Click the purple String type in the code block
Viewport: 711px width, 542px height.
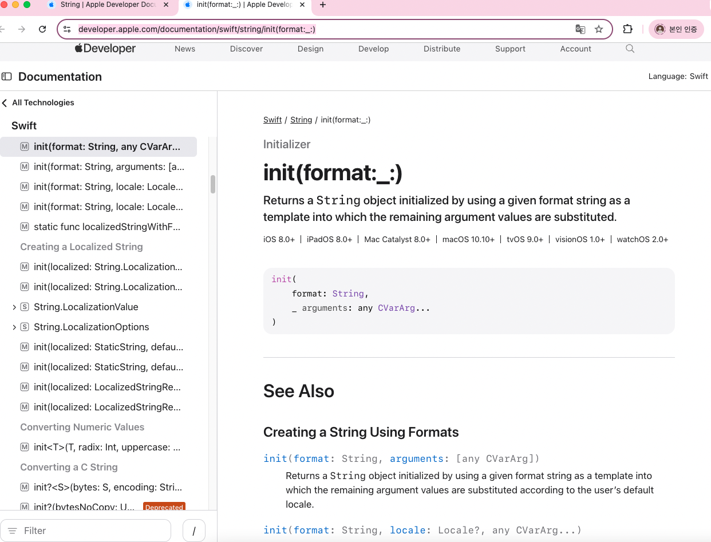(x=348, y=294)
